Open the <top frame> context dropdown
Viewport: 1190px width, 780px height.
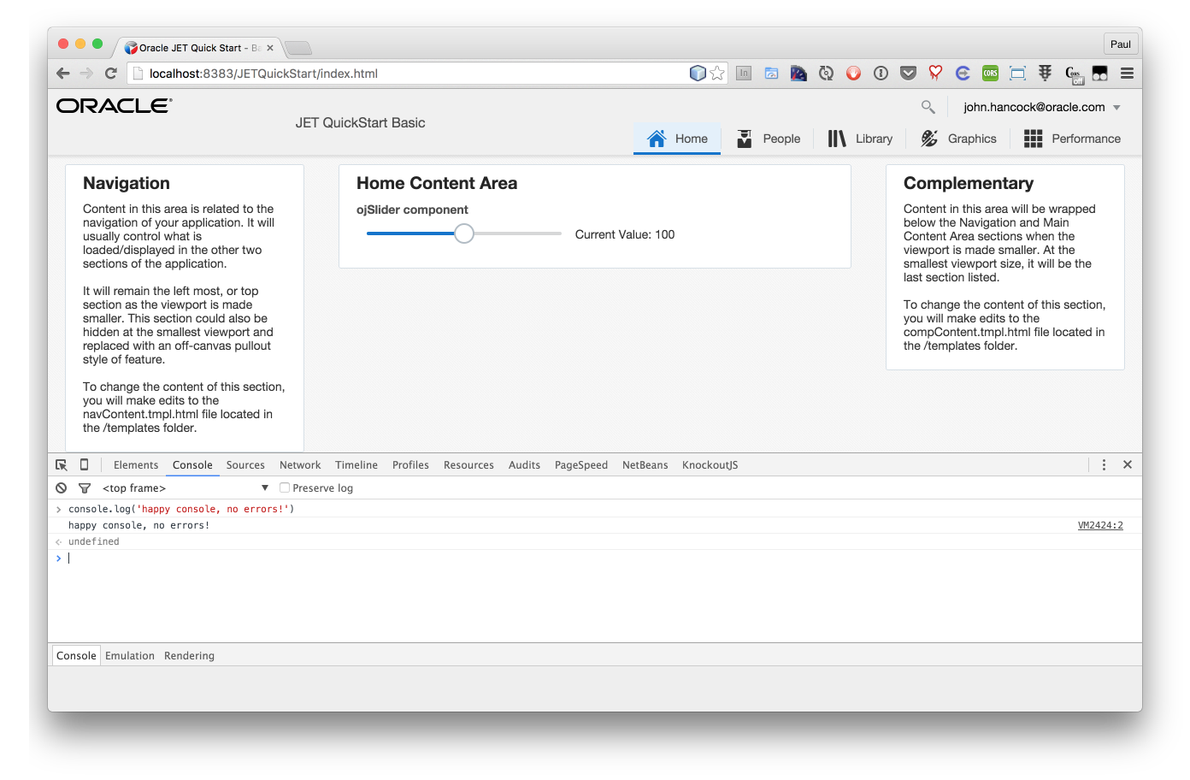click(186, 488)
